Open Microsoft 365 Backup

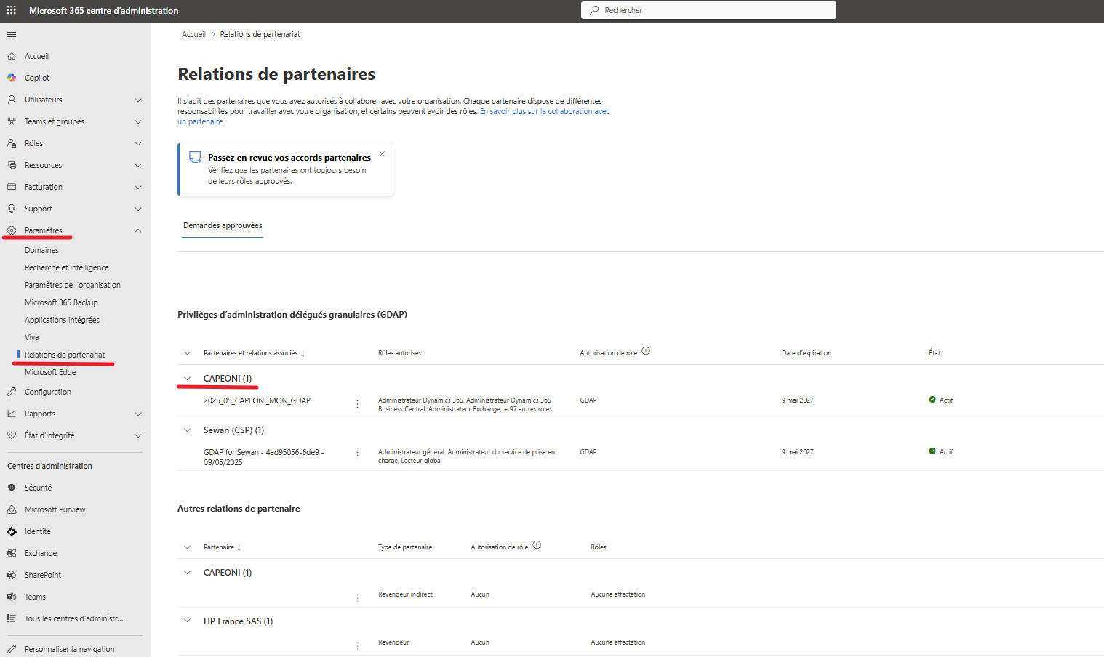[61, 302]
